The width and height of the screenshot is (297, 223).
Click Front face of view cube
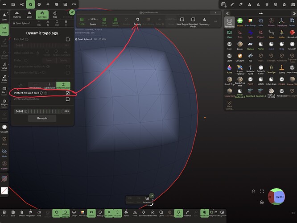tap(280, 197)
